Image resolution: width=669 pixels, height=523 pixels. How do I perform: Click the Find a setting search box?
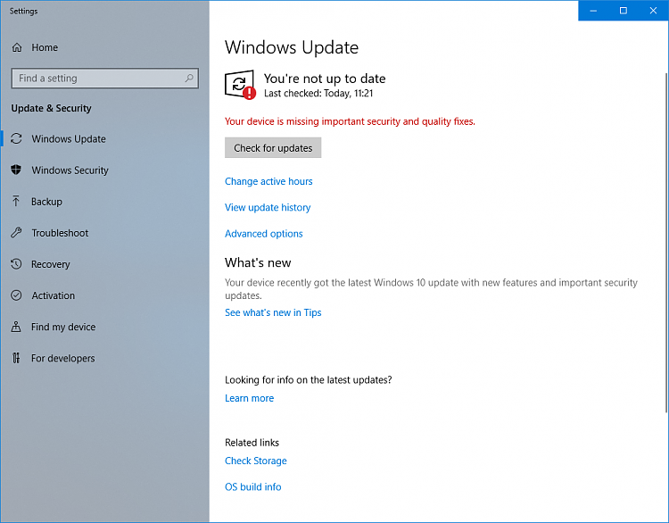click(x=105, y=79)
